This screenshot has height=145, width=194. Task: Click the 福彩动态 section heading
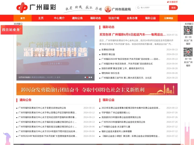tap(108, 27)
